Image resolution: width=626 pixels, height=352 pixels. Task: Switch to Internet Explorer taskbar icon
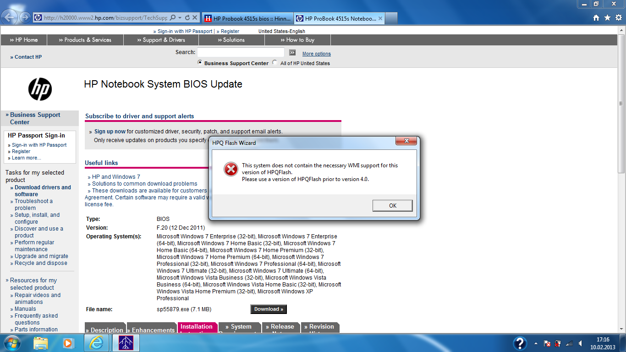pyautogui.click(x=97, y=343)
